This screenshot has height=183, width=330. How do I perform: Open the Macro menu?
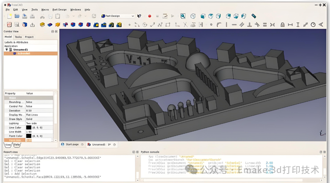tap(45, 10)
